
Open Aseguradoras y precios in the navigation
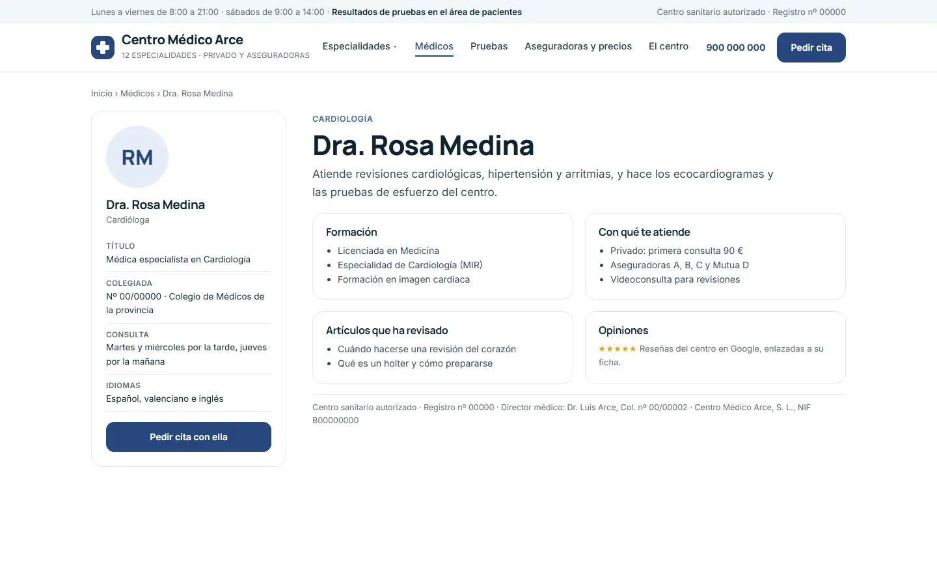click(x=578, y=46)
